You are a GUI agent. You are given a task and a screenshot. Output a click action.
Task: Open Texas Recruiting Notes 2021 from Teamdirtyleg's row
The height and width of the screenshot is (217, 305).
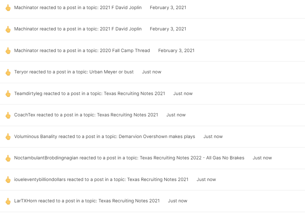pyautogui.click(x=134, y=94)
